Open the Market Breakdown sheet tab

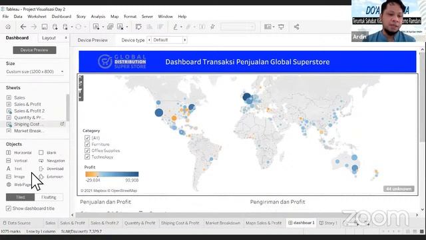(223, 223)
